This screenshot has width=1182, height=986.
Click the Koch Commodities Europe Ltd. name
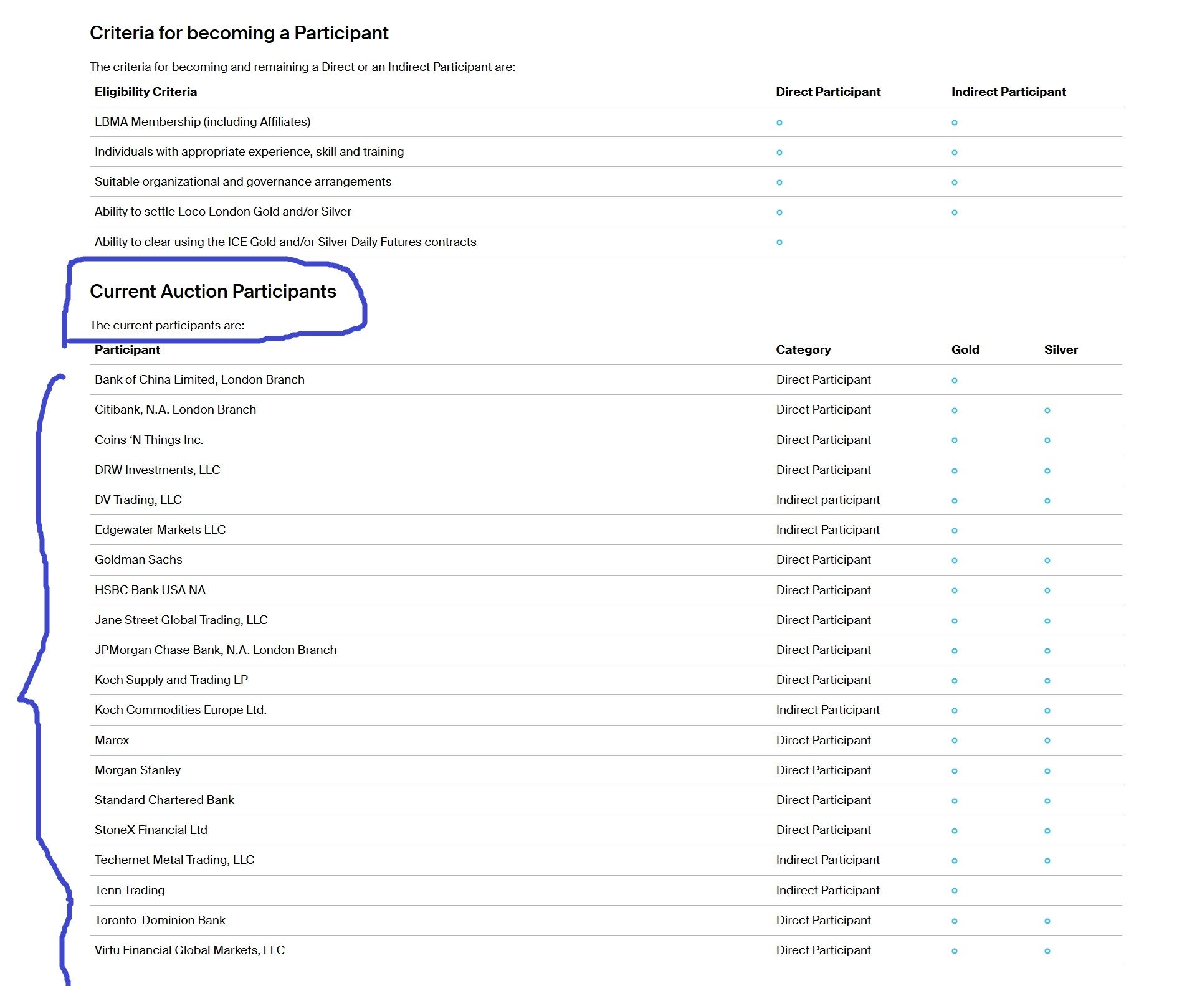coord(180,709)
